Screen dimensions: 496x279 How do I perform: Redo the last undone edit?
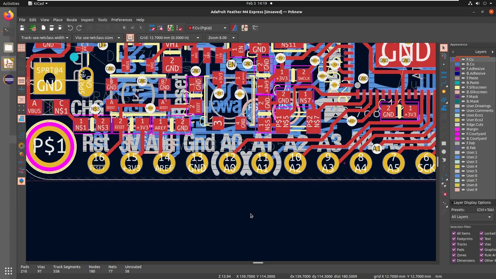pyautogui.click(x=79, y=28)
